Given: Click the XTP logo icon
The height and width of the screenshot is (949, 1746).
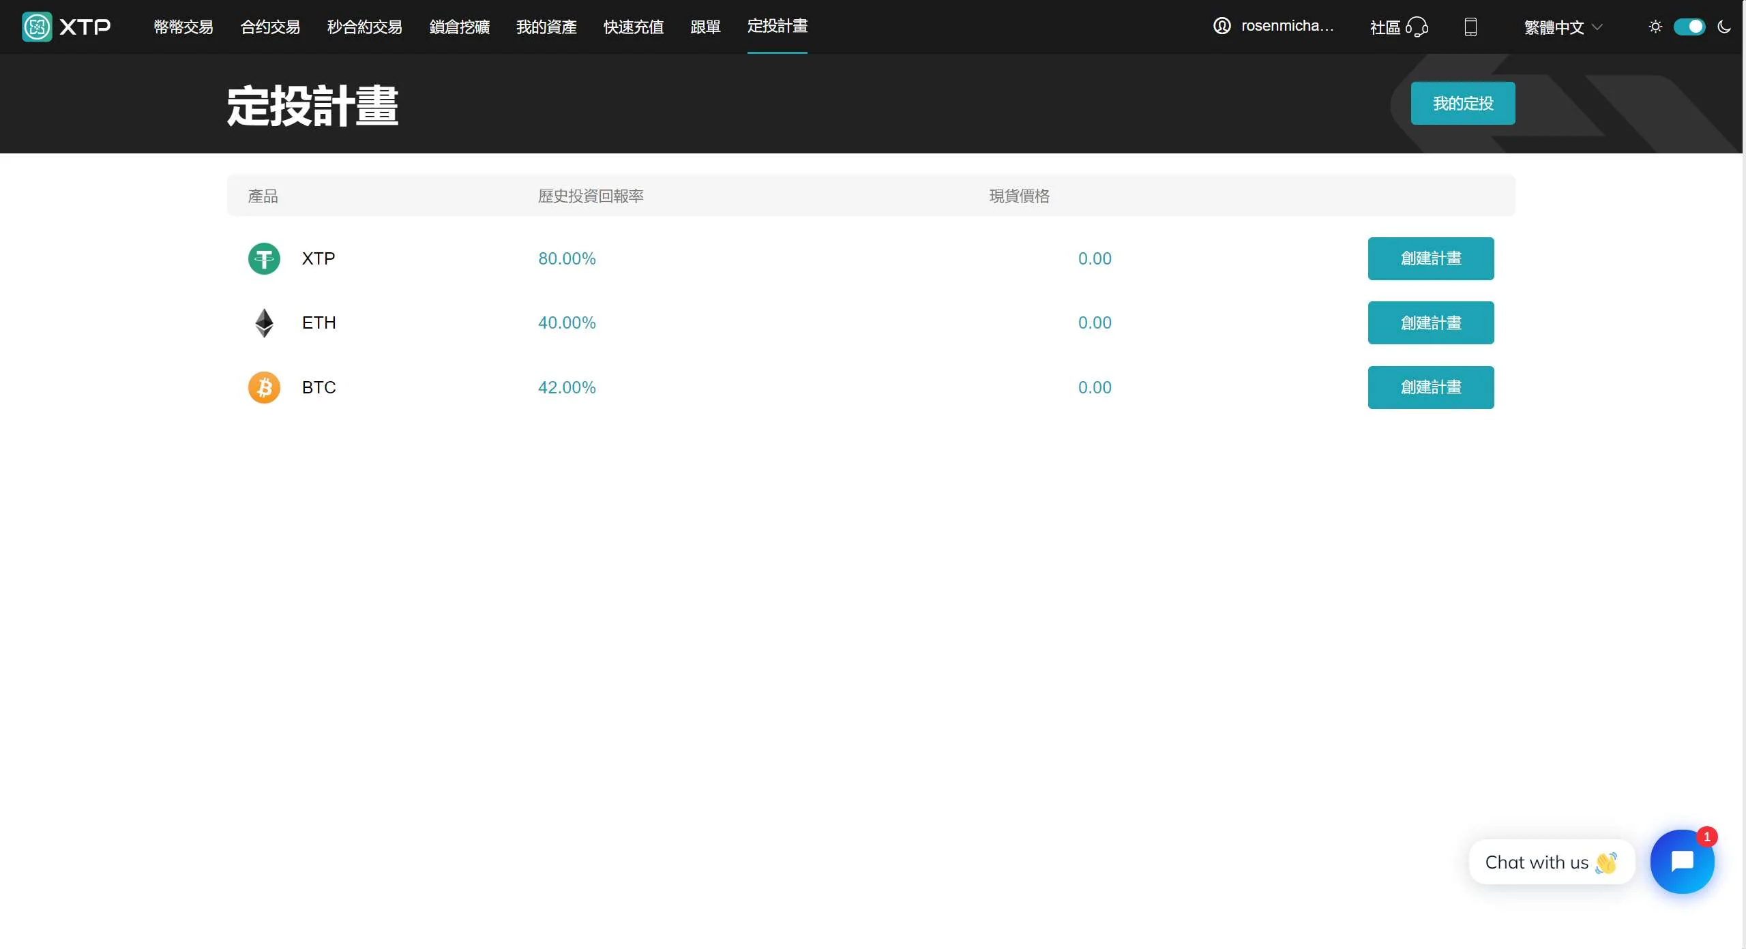Looking at the screenshot, I should 37,27.
